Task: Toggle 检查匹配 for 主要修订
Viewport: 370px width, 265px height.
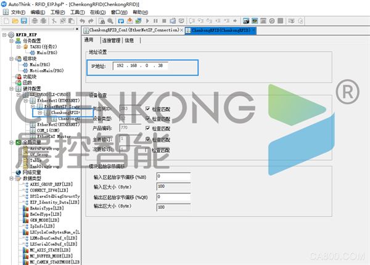Action: pyautogui.click(x=148, y=139)
